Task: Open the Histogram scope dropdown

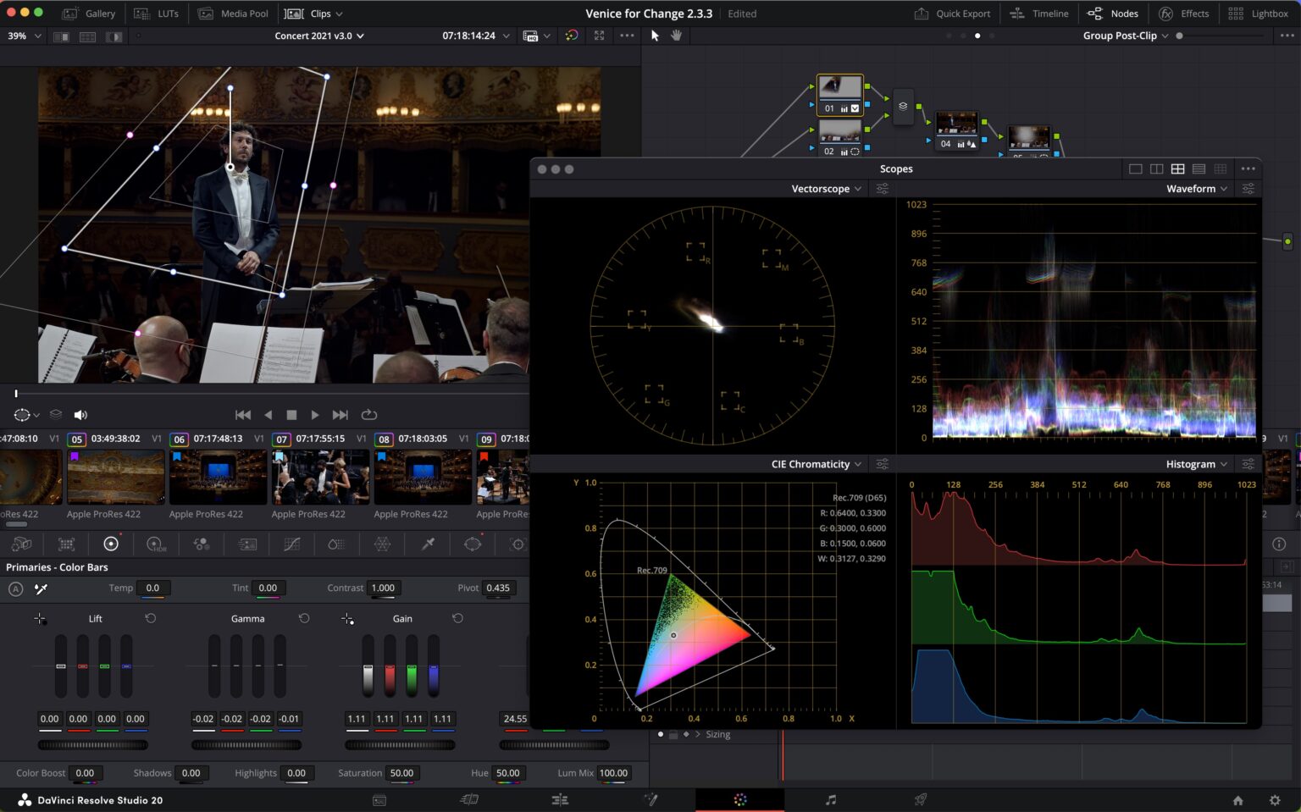Action: pos(1196,464)
